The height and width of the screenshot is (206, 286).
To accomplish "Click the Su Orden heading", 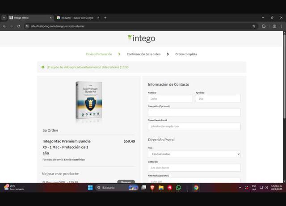I will click(x=50, y=130).
